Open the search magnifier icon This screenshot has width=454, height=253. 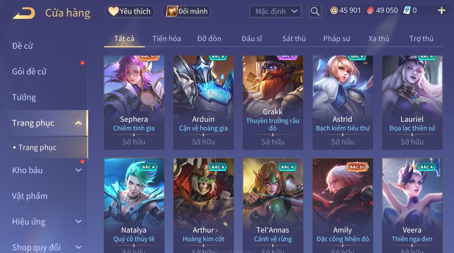(315, 12)
